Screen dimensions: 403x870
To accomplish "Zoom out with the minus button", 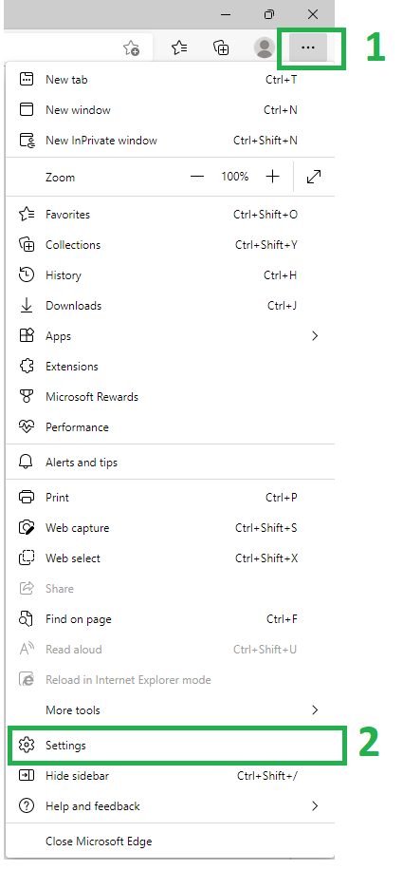I will [x=197, y=177].
